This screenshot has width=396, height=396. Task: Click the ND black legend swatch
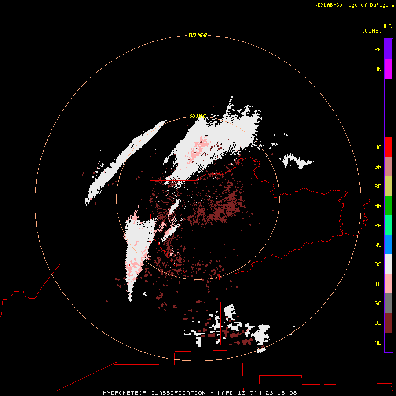(389, 342)
